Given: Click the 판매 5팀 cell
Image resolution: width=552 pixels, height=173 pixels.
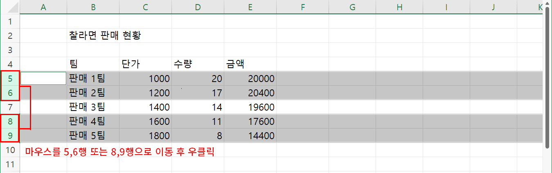Looking at the screenshot, I should [93, 135].
